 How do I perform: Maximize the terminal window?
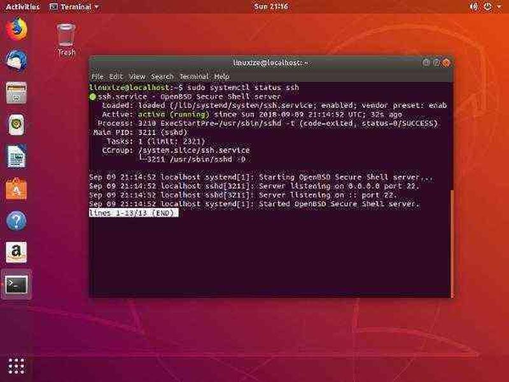click(x=436, y=62)
